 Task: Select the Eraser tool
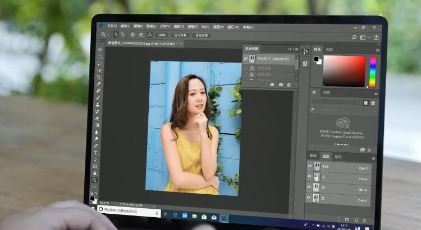pos(97,118)
